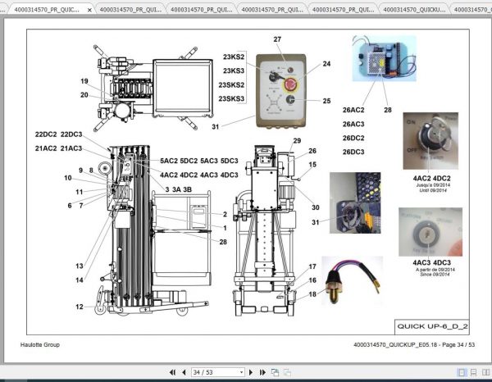Image resolution: width=492 pixels, height=382 pixels.
Task: Click callout number 15
Action: tap(312, 164)
